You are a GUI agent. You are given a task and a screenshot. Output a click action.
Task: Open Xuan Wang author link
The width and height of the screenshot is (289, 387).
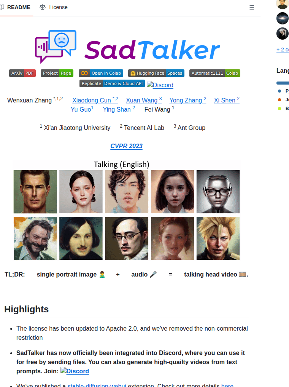144,100
